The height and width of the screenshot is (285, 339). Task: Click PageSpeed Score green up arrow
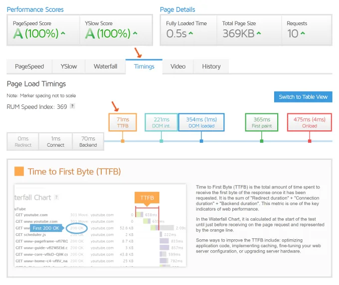pos(63,33)
